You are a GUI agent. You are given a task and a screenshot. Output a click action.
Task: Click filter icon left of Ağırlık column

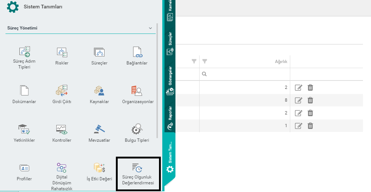(194, 61)
